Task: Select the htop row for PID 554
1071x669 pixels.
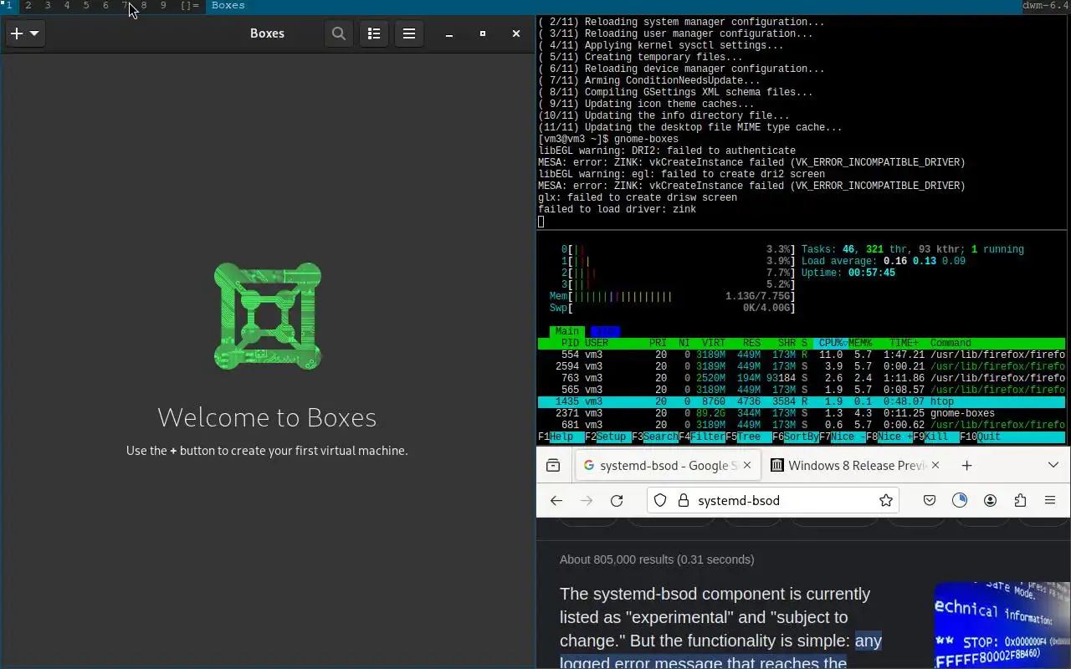Action: [802, 355]
